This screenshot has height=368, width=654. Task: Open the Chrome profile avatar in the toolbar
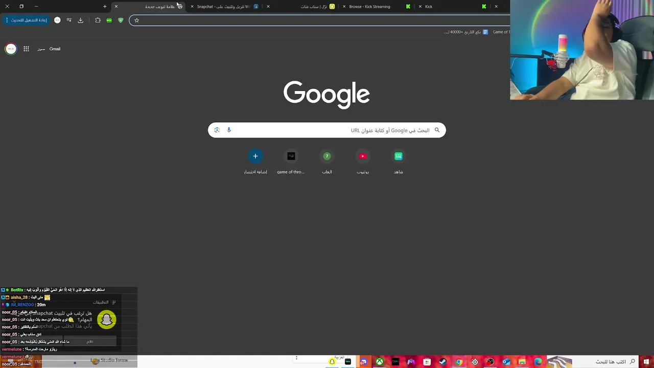[x=57, y=20]
